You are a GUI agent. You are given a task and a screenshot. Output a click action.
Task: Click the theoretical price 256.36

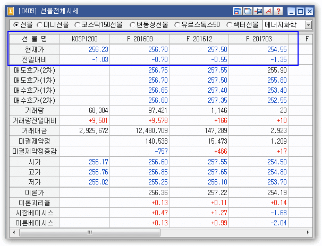(158, 193)
